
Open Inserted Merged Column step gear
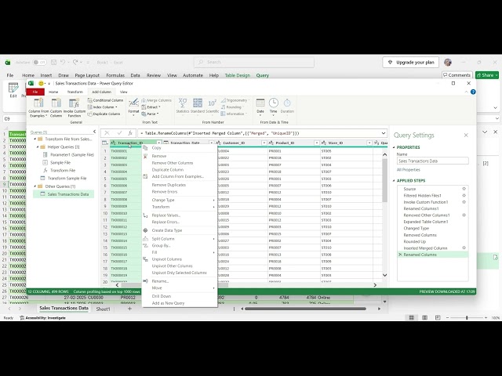[x=464, y=248]
